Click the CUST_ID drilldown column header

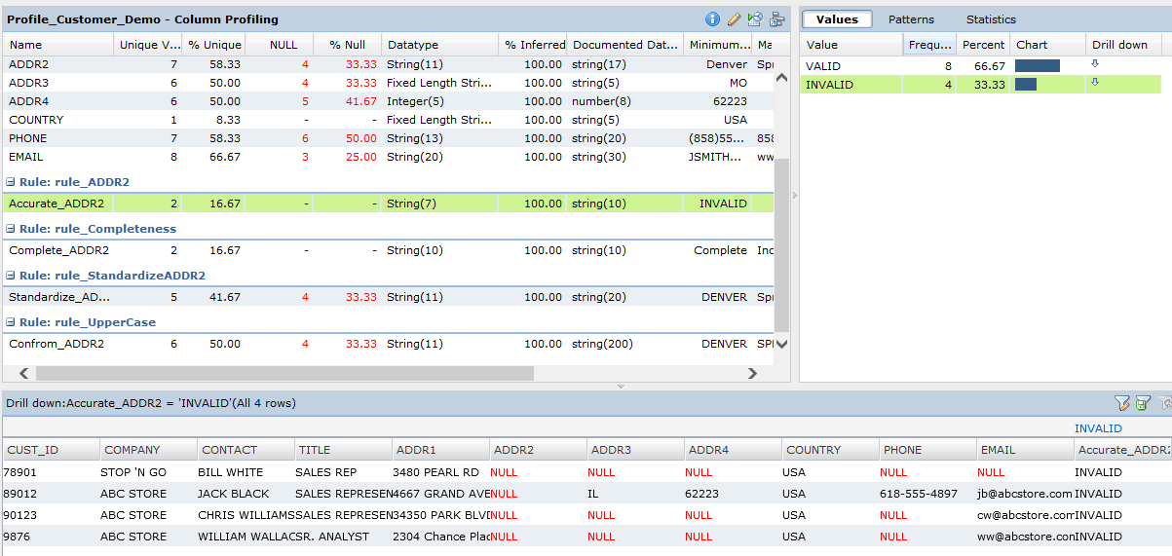click(51, 450)
